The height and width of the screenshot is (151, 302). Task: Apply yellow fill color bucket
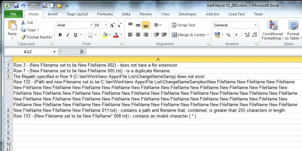105,35
